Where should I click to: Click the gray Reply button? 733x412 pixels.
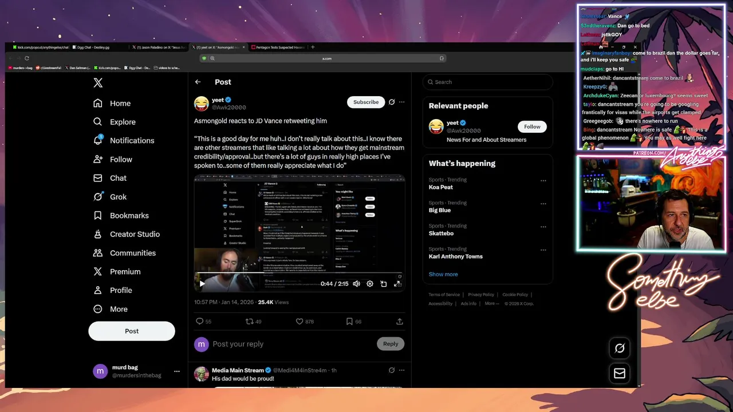[x=391, y=344]
